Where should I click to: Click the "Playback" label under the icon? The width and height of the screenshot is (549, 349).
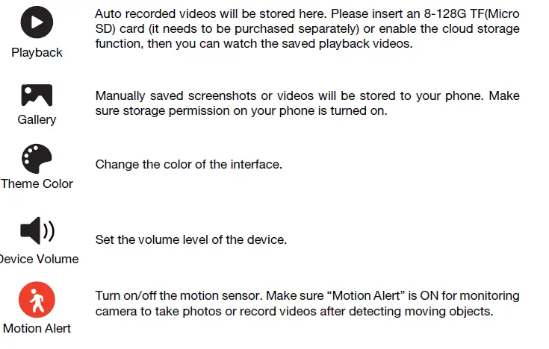click(37, 53)
